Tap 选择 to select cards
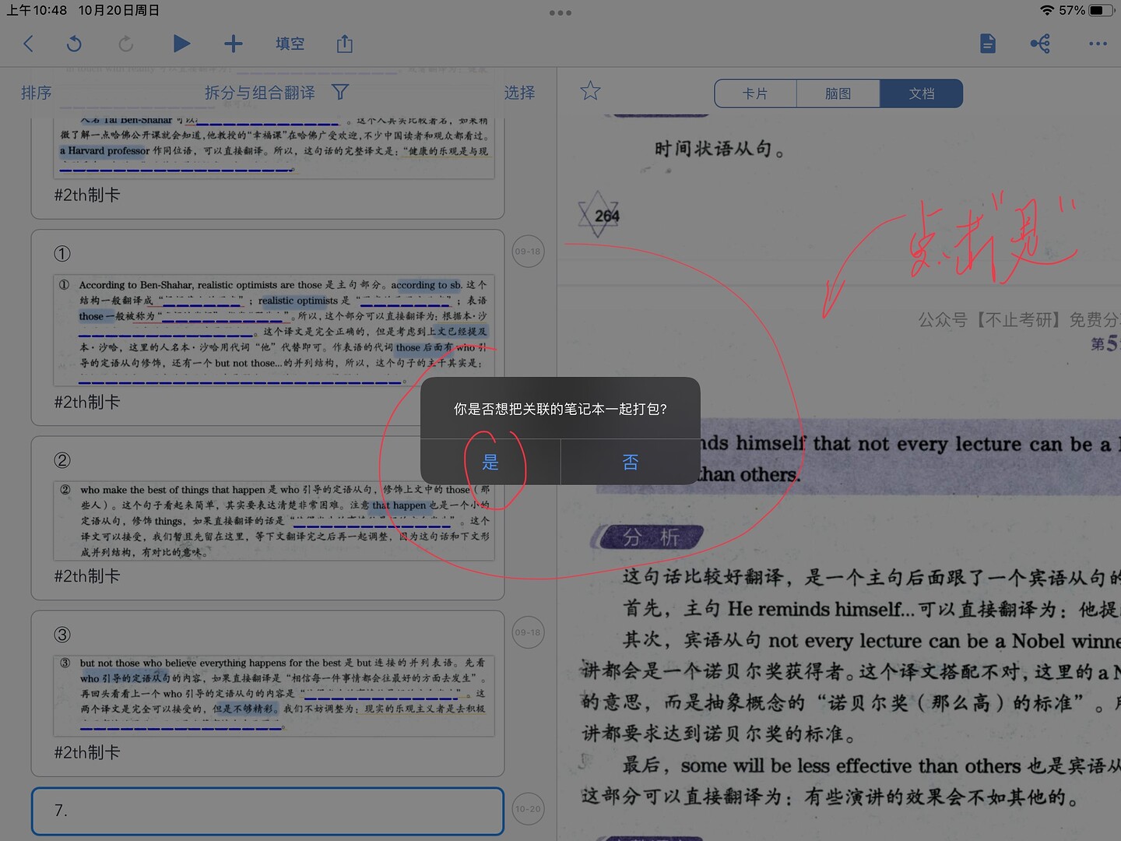Viewport: 1121px width, 841px height. tap(519, 93)
